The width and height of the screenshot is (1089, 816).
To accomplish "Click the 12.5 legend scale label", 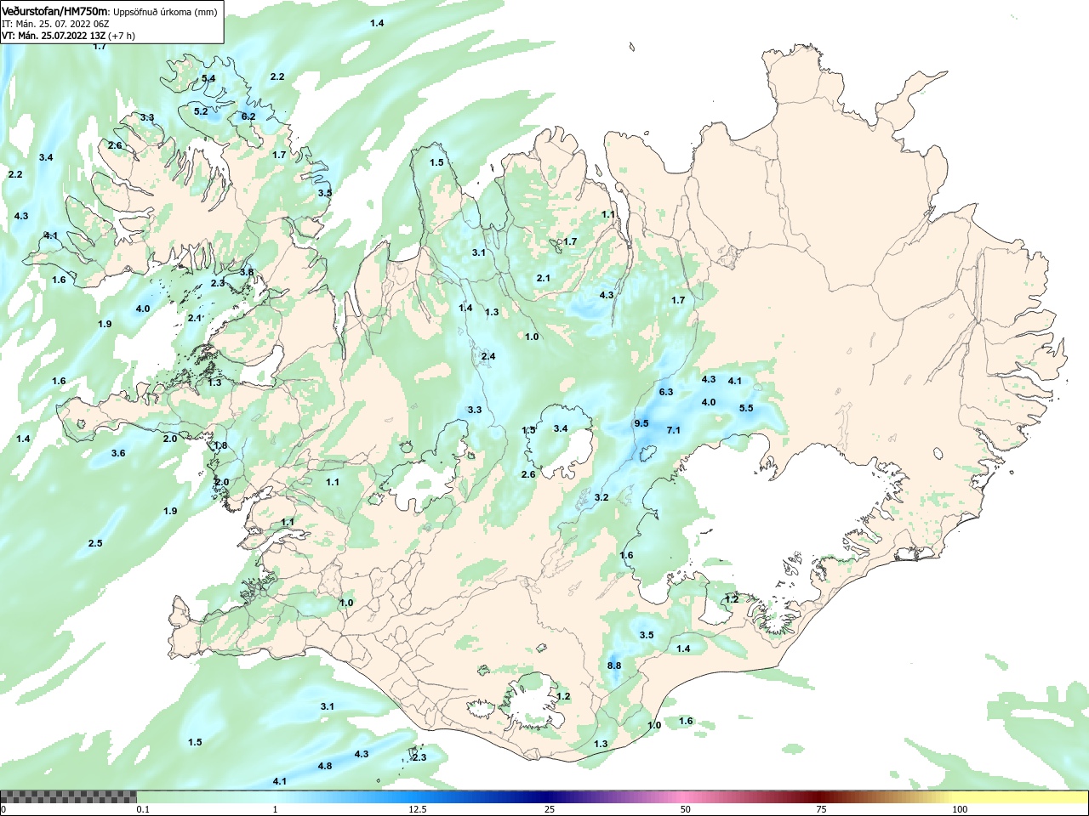I will (418, 809).
